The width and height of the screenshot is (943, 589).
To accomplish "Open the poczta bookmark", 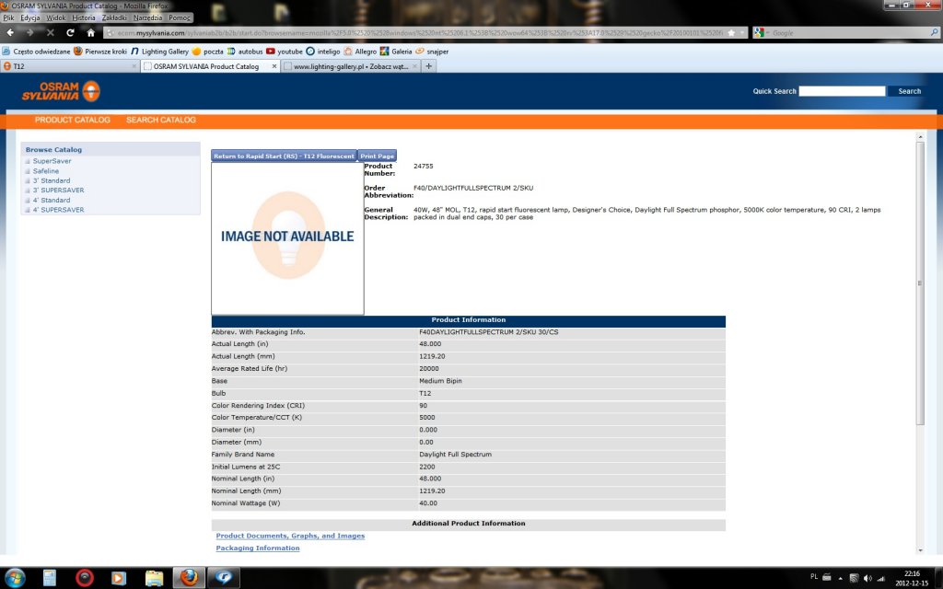I will (207, 52).
